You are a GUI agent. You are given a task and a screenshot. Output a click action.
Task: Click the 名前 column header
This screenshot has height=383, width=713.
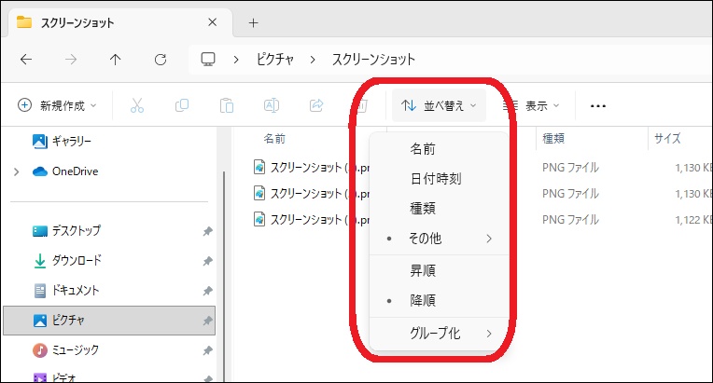point(274,139)
